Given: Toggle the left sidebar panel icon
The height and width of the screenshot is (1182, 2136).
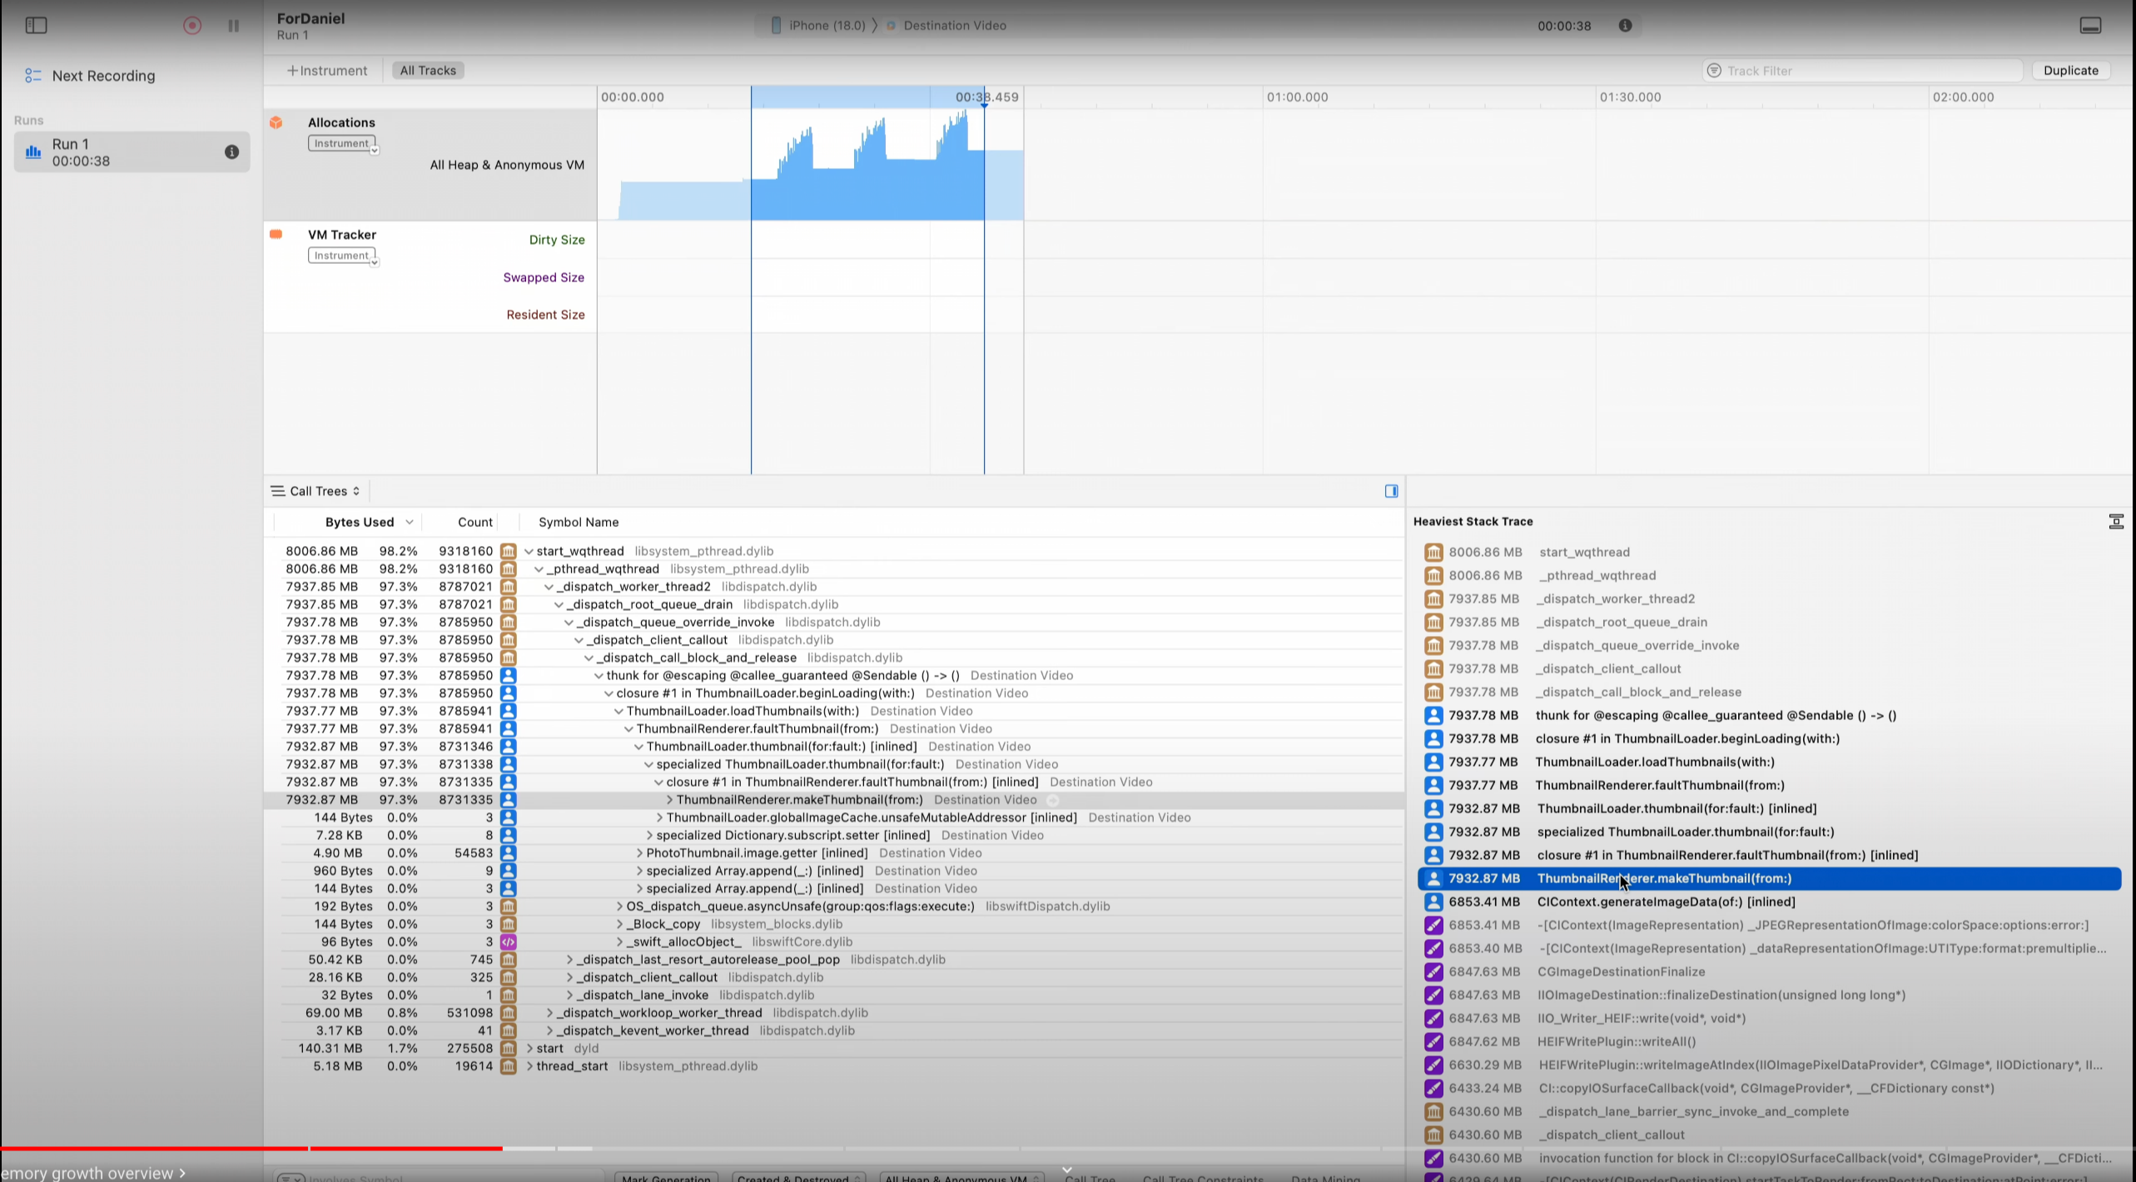Looking at the screenshot, I should coord(37,25).
